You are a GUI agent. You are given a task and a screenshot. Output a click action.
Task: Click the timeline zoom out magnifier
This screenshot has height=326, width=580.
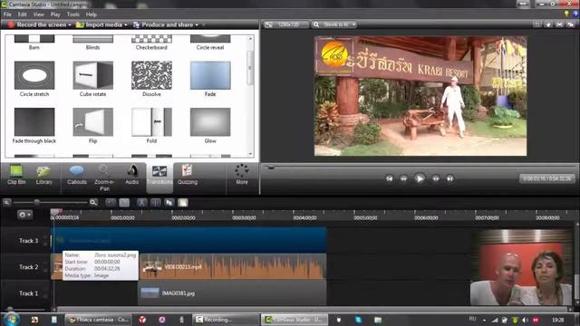point(6,202)
